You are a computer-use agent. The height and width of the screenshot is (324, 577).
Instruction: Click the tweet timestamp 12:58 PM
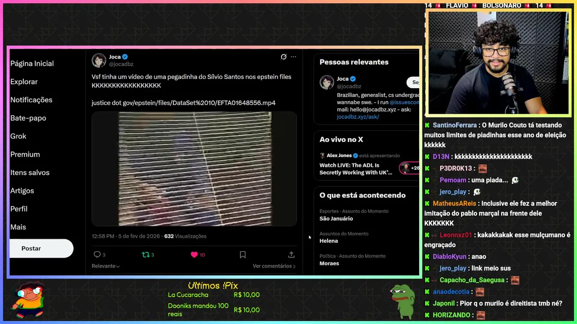pos(103,236)
